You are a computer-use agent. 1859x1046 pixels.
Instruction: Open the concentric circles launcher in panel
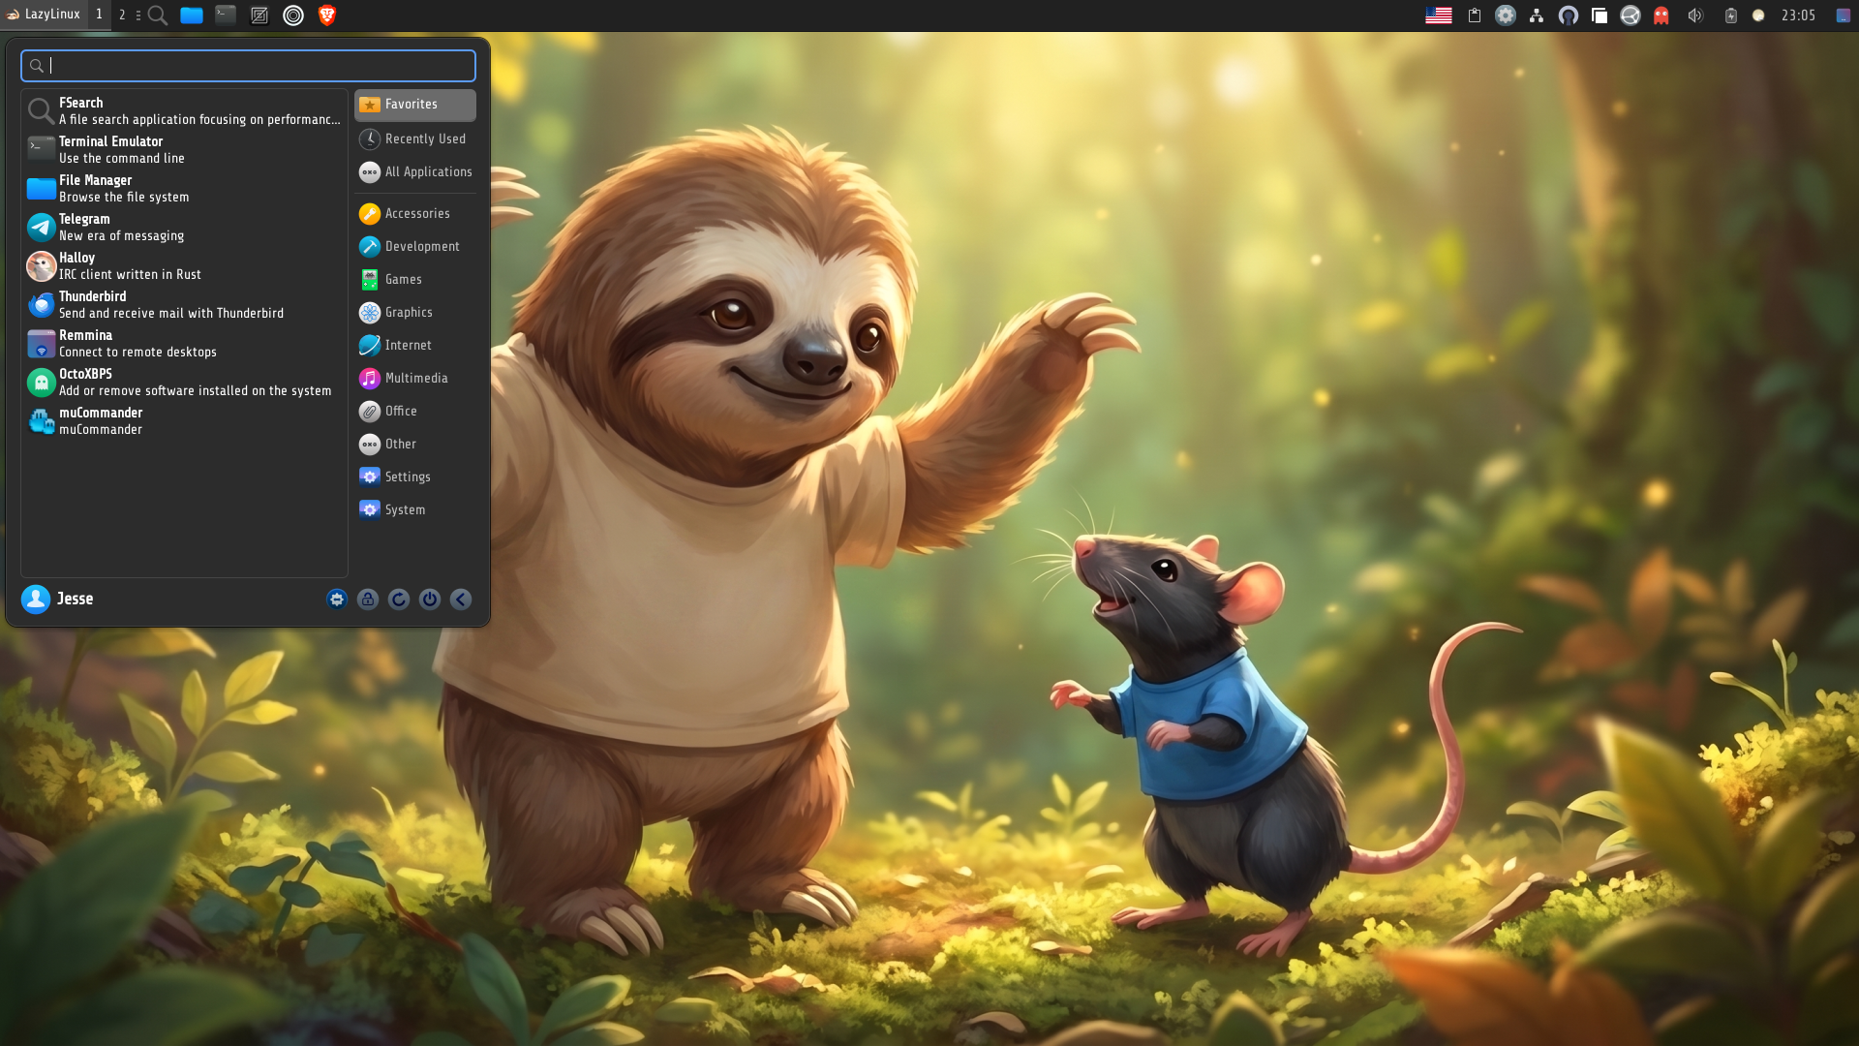pos(293,15)
